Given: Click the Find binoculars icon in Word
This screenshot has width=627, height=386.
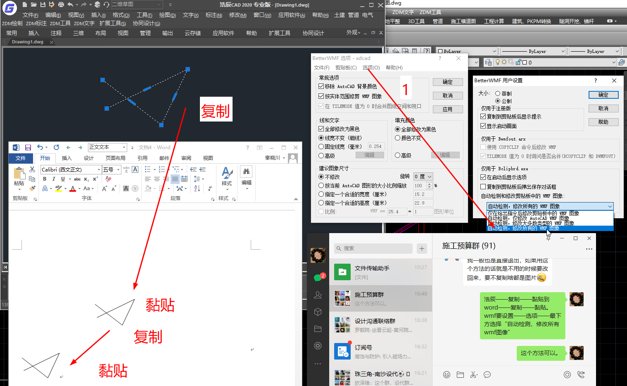Looking at the screenshot, I should pyautogui.click(x=246, y=172).
